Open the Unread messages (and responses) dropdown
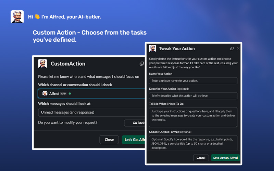The height and width of the screenshot is (171, 274). 91,113
